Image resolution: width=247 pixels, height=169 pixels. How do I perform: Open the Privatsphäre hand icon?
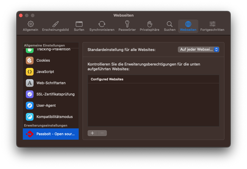[x=150, y=24]
